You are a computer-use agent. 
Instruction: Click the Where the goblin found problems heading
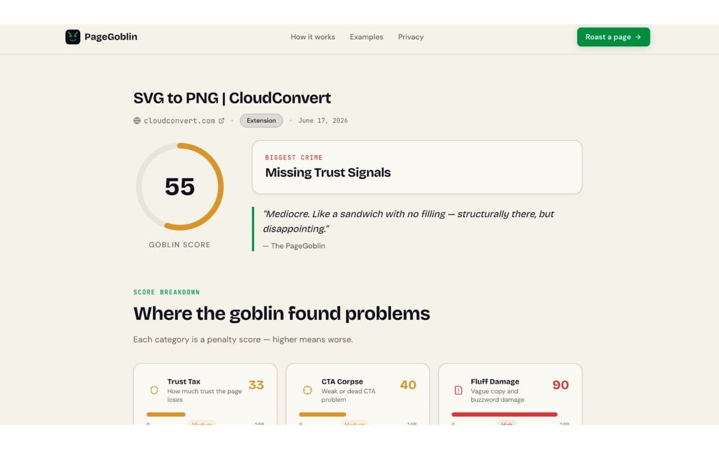pyautogui.click(x=281, y=313)
